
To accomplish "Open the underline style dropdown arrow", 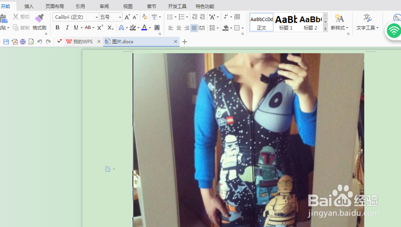I will pyautogui.click(x=81, y=28).
